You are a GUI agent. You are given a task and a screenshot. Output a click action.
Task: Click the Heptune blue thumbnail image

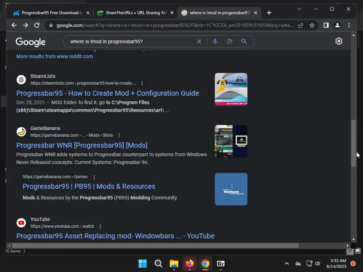click(231, 189)
